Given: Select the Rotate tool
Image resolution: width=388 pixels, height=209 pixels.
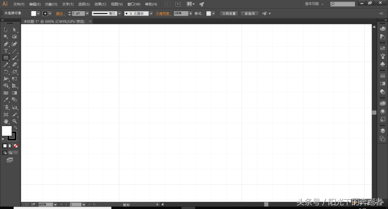Looking at the screenshot, I should click(x=6, y=72).
